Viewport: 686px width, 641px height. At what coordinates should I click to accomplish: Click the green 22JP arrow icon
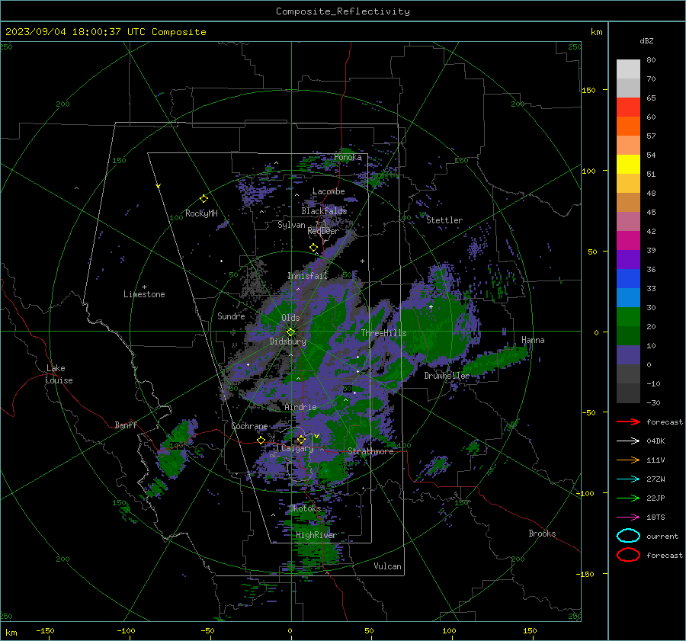click(628, 498)
